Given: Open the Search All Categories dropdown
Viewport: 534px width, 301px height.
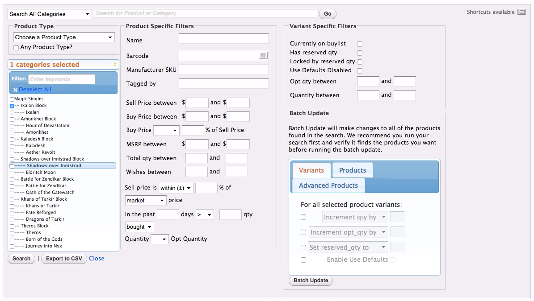Looking at the screenshot, I should point(50,14).
